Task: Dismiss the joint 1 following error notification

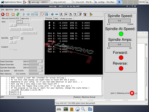Action: tap(132, 93)
